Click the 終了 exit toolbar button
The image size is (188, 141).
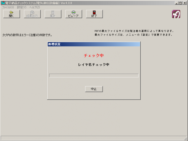[x=94, y=14]
